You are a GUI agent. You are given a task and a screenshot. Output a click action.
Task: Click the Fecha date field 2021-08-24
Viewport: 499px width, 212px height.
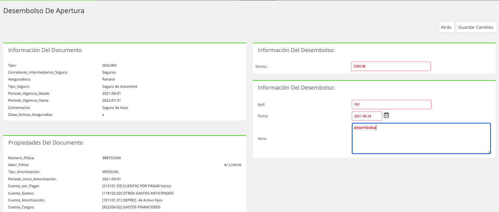click(x=367, y=116)
